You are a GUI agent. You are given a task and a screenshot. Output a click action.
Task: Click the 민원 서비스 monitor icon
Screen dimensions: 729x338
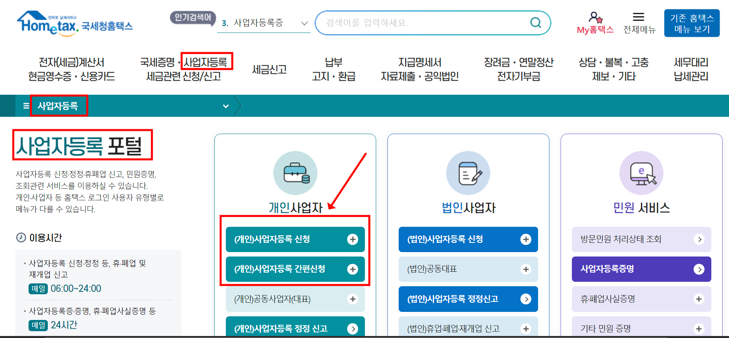(x=641, y=173)
